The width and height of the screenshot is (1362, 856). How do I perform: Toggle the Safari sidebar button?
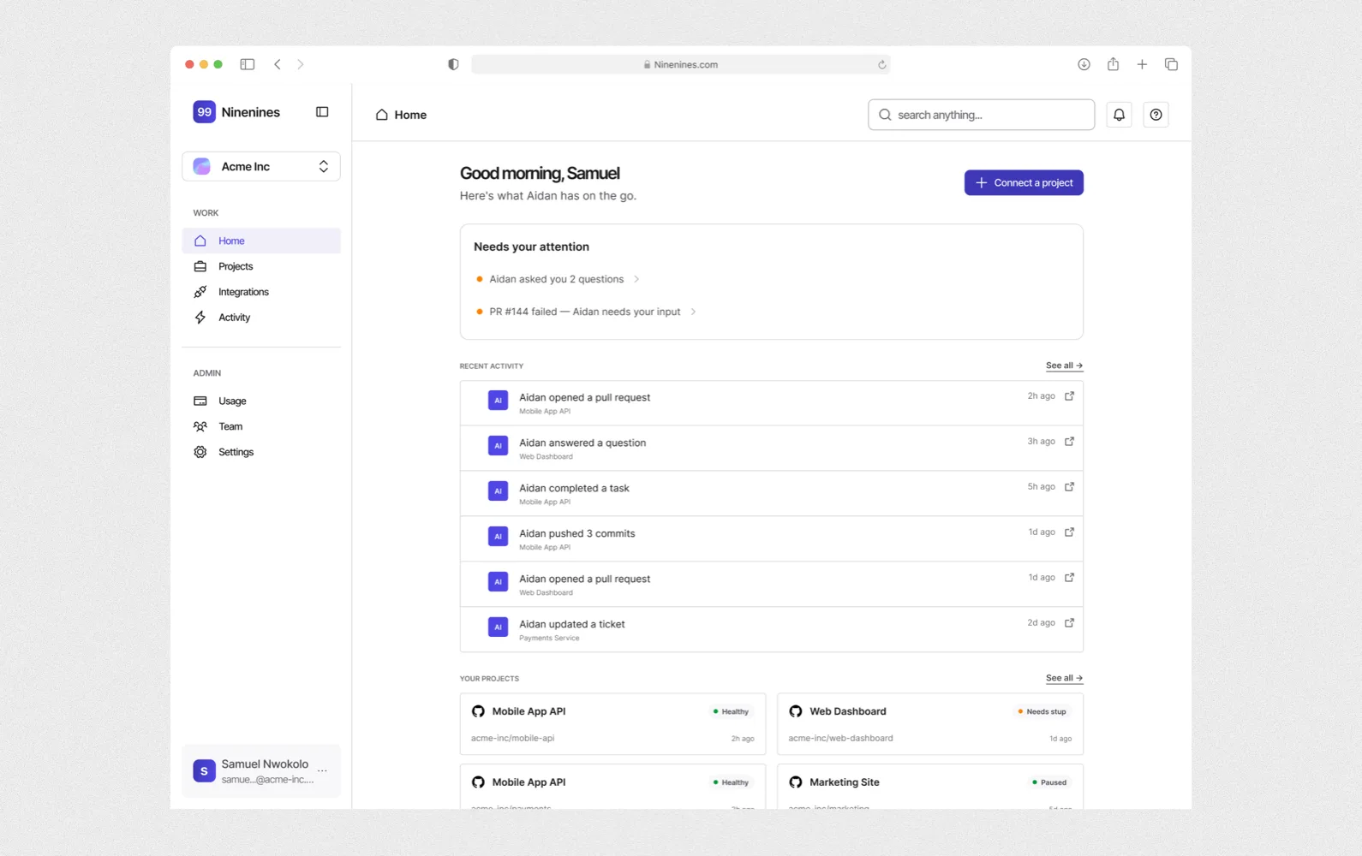point(248,64)
